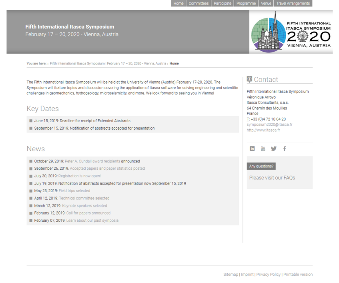Go to the Home menu item
This screenshot has height=283, width=339.
(179, 3)
